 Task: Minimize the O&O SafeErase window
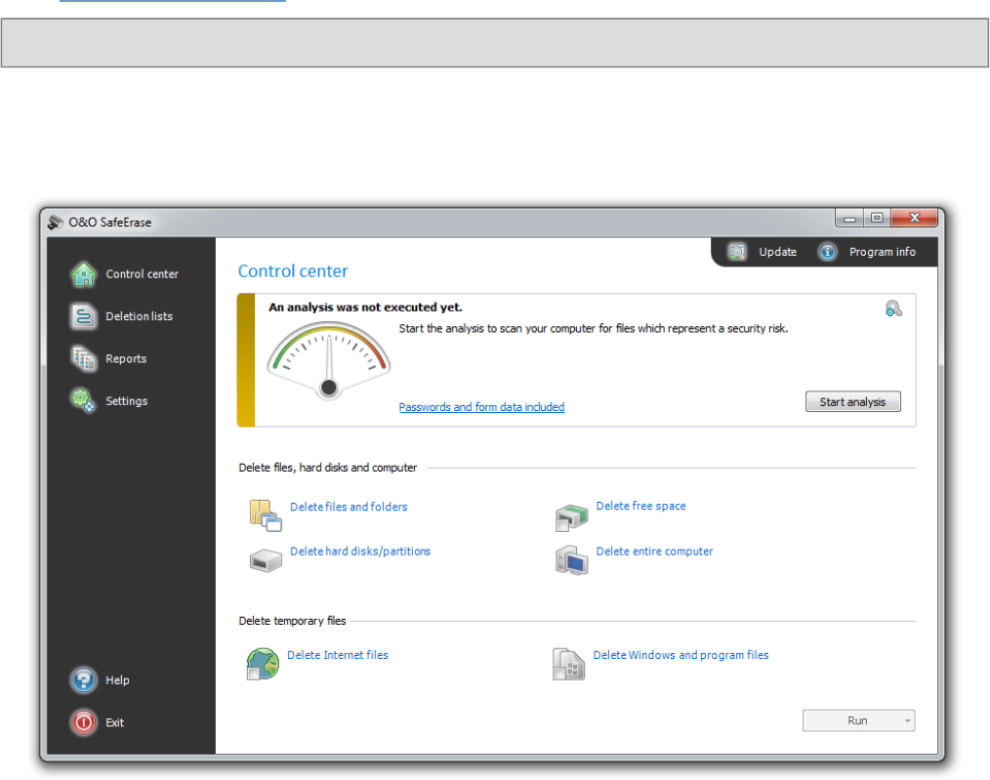pos(849,218)
